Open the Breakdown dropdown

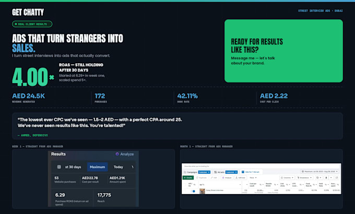pyautogui.click(x=304, y=178)
